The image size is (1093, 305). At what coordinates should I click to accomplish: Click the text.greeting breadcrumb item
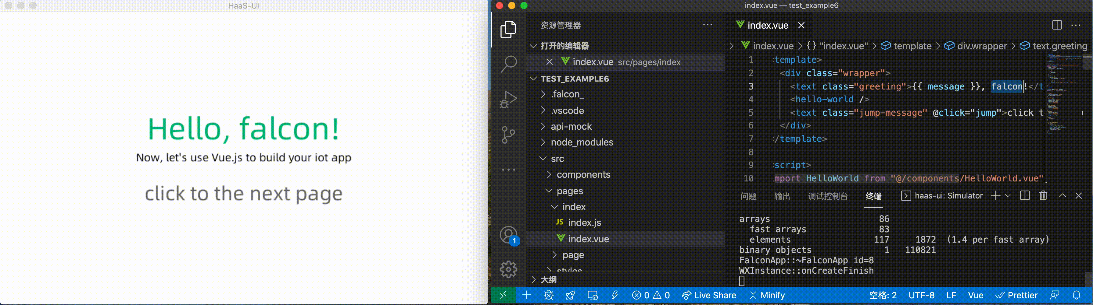pyautogui.click(x=1054, y=46)
